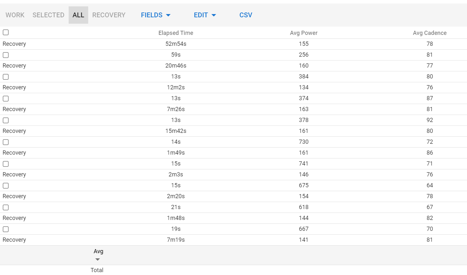The width and height of the screenshot is (467, 275).
Task: Select the ALL tab
Action: [x=78, y=15]
